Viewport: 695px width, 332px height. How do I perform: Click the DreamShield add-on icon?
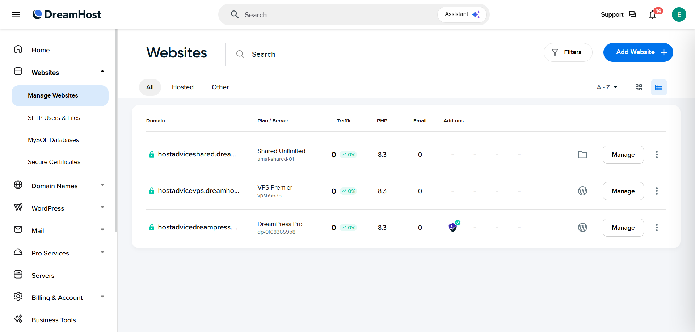pyautogui.click(x=454, y=227)
